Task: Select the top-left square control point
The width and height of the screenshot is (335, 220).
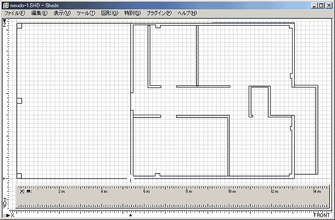Action: [19, 26]
